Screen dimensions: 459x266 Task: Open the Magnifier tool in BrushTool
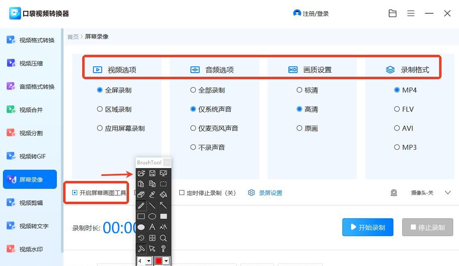[x=163, y=238]
